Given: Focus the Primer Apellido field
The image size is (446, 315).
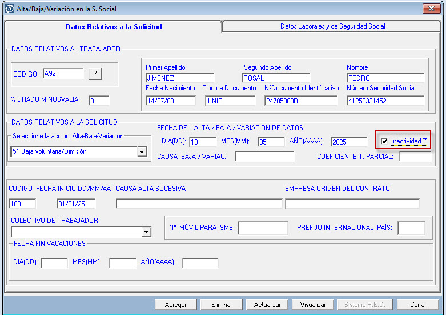Looking at the screenshot, I should (179, 78).
